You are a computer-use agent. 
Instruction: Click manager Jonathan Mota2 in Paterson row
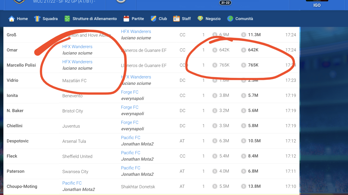(137, 174)
